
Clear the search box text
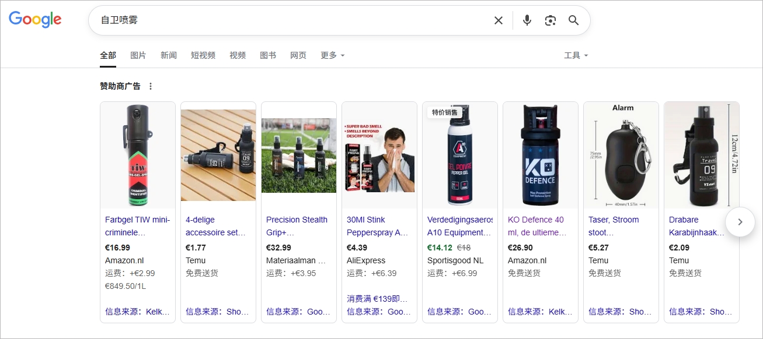pyautogui.click(x=498, y=20)
